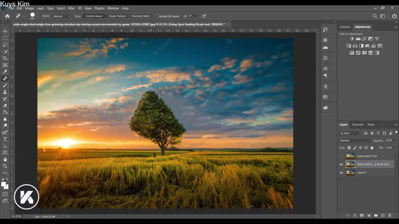399x224 pixels.
Task: Enable Sample All Layers checkbox
Action: point(156,16)
